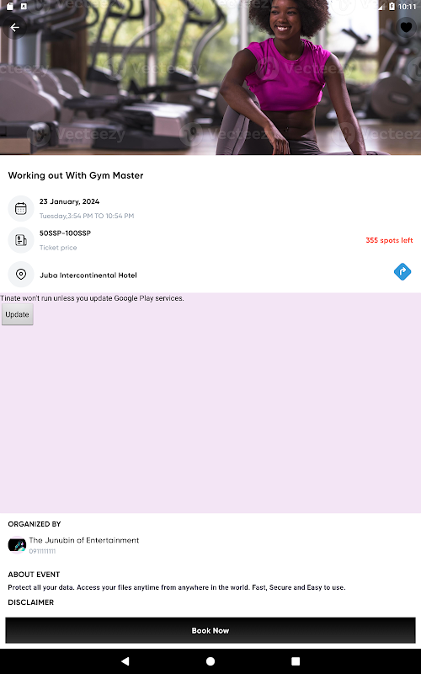Click the Update button
Viewport: 421px width, 674px height.
pyautogui.click(x=17, y=314)
